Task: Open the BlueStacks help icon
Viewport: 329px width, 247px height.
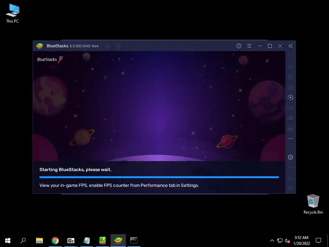Action: tap(239, 46)
